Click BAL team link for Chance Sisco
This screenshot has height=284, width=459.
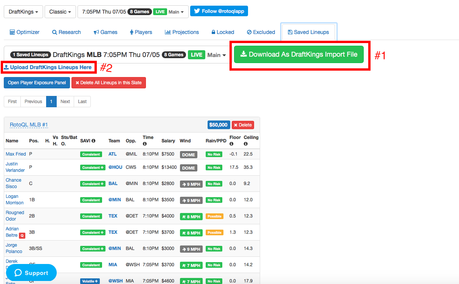click(113, 183)
